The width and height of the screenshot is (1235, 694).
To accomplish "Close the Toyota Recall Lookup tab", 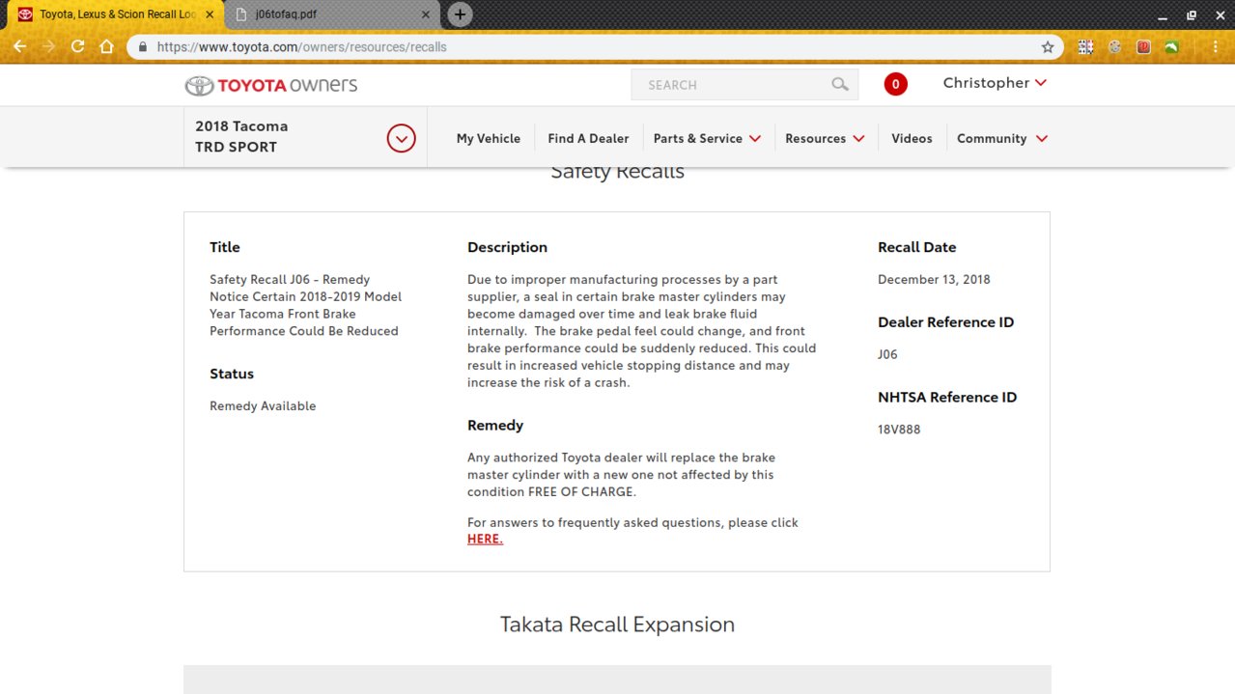I will (x=210, y=15).
